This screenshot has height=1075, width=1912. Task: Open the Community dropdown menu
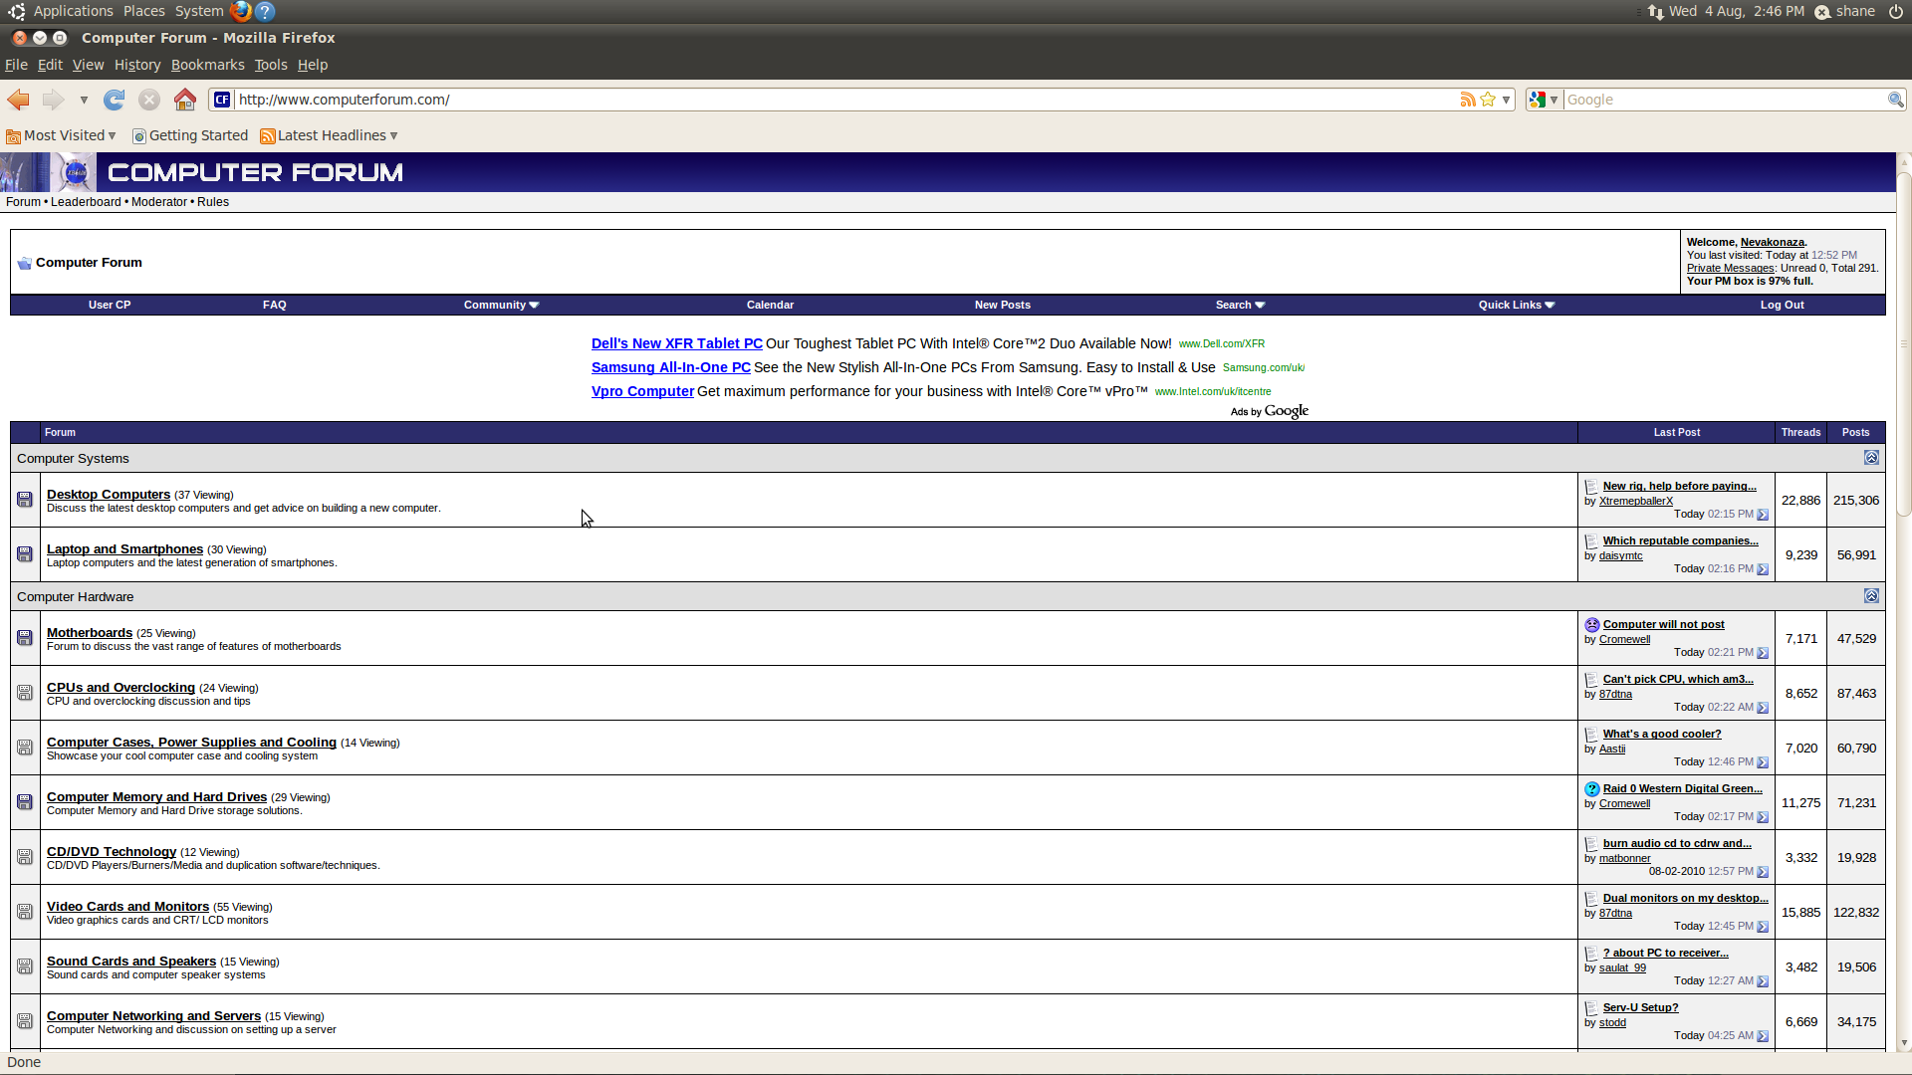[x=501, y=305]
